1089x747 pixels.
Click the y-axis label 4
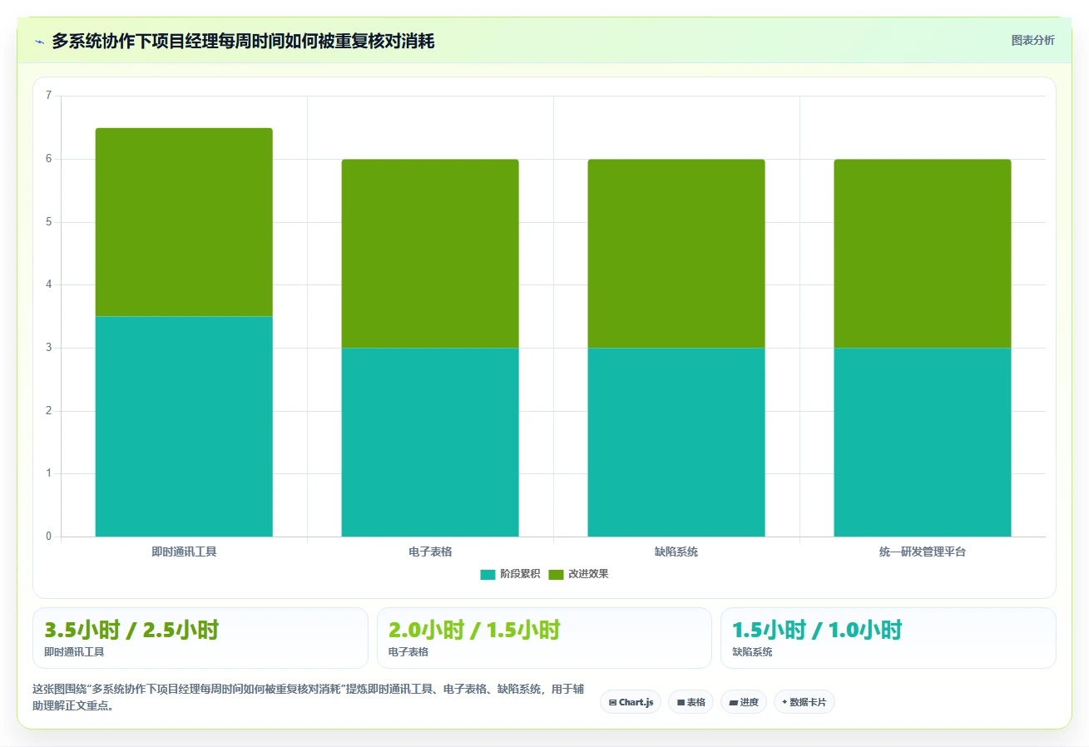click(x=48, y=284)
